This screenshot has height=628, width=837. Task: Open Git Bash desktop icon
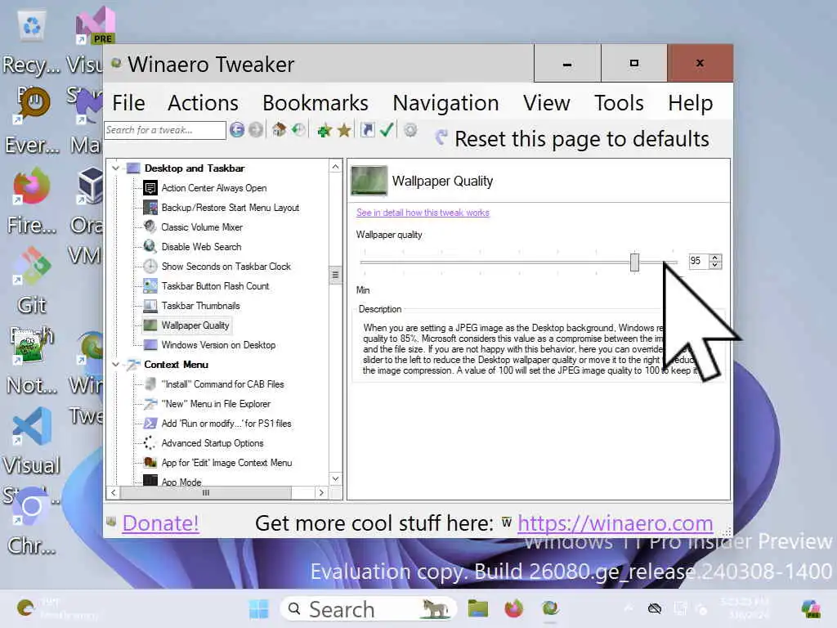click(x=32, y=266)
